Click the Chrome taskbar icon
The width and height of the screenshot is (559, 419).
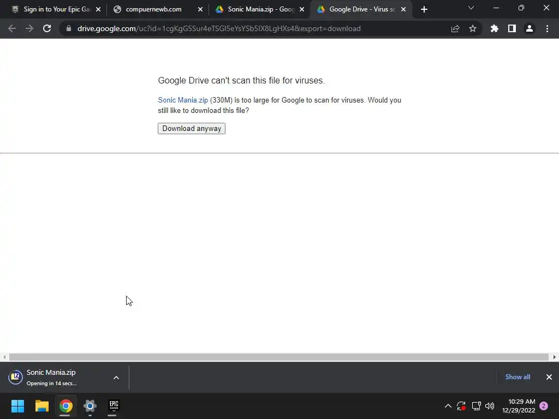pyautogui.click(x=66, y=406)
